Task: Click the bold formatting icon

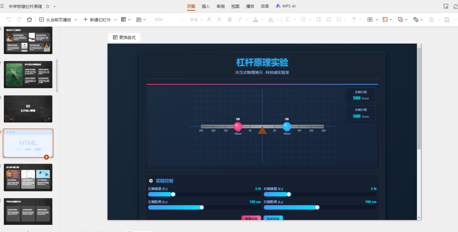Action: (x=230, y=19)
